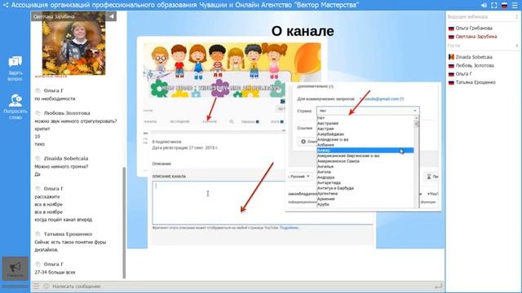The image size is (522, 293).
Task: Open chat options menu icon near message field
Action: tap(36, 286)
